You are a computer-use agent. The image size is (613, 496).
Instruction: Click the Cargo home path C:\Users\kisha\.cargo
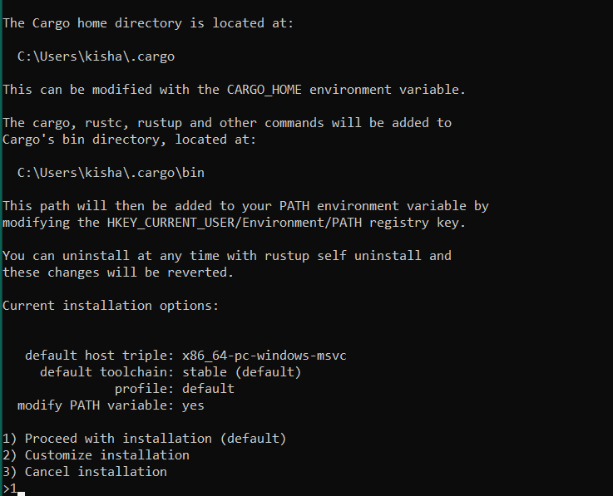96,56
